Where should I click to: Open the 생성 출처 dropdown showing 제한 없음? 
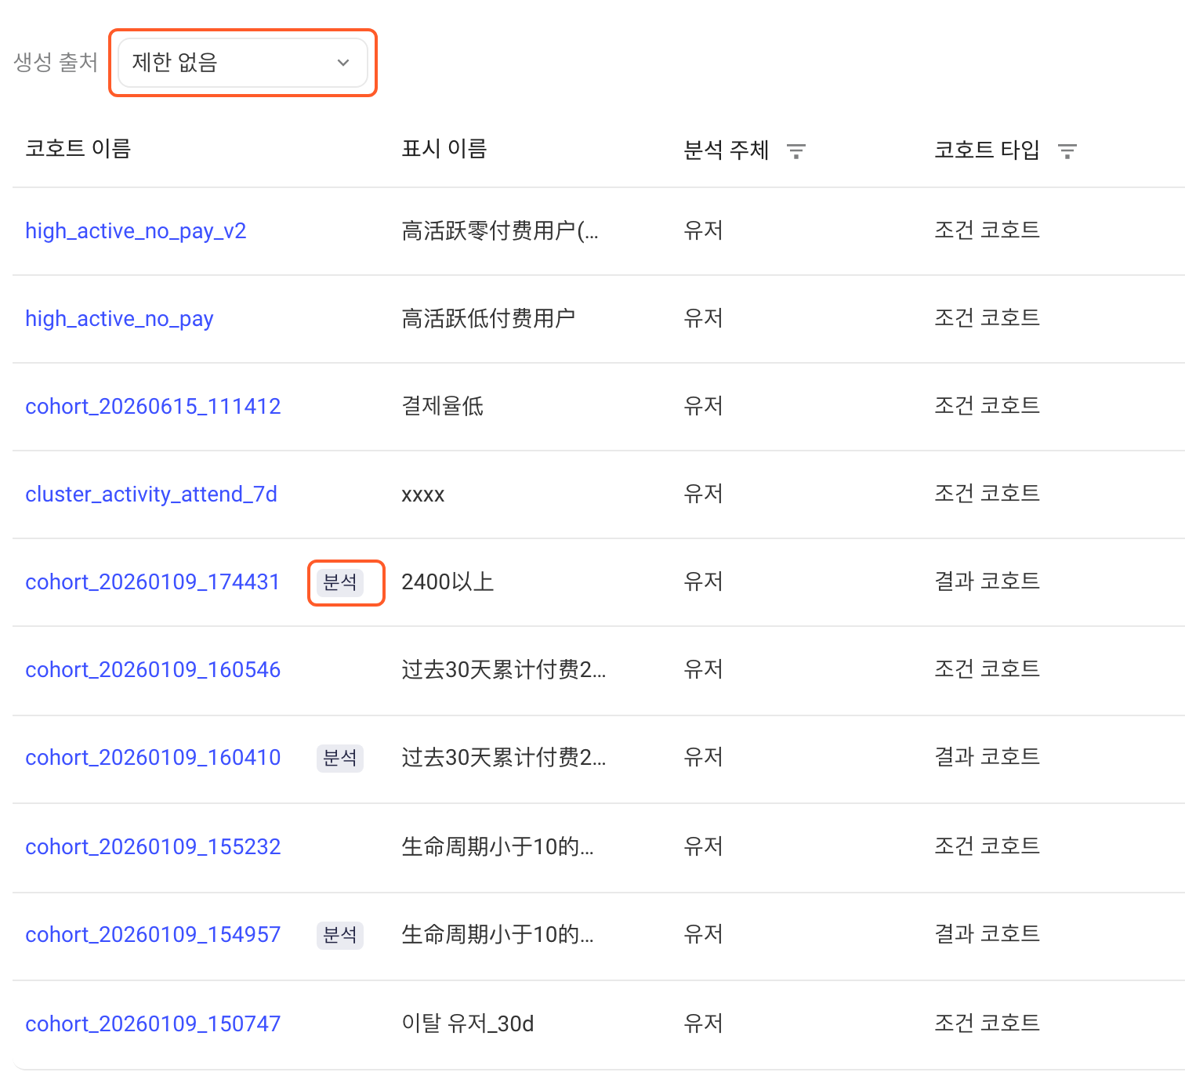(243, 63)
